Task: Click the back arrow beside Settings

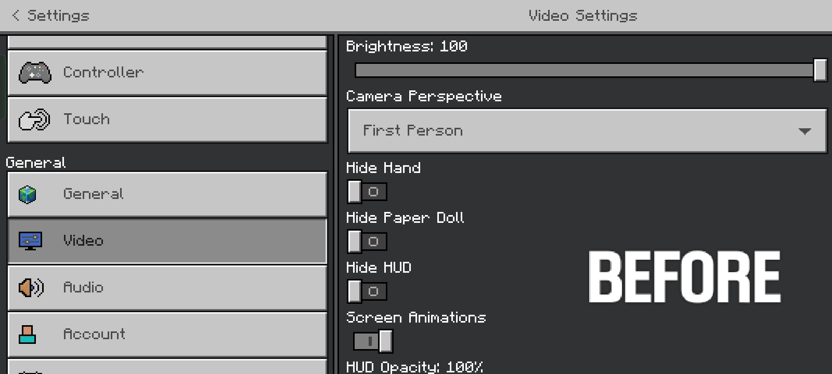Action: point(16,16)
